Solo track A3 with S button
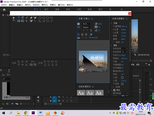Image resolution: width=154 pixels, height=116 pixels. click(67, 101)
